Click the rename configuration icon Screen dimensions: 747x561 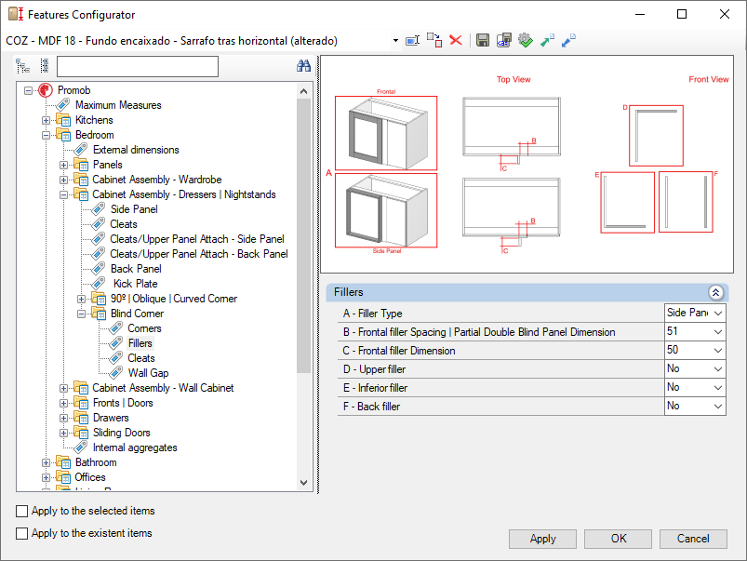[412, 41]
